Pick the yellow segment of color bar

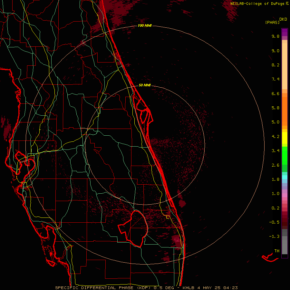pyautogui.click(x=285, y=138)
